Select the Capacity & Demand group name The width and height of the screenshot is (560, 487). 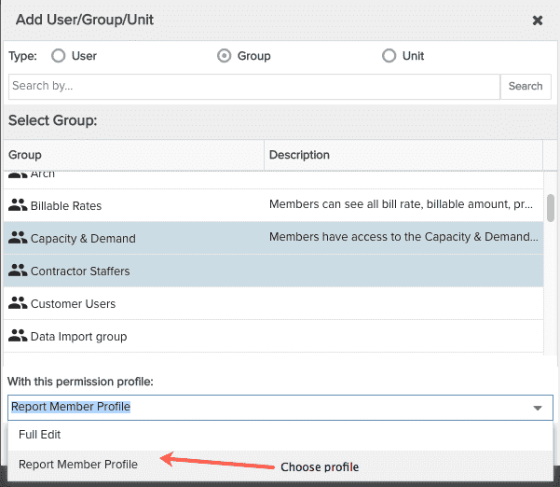click(83, 239)
